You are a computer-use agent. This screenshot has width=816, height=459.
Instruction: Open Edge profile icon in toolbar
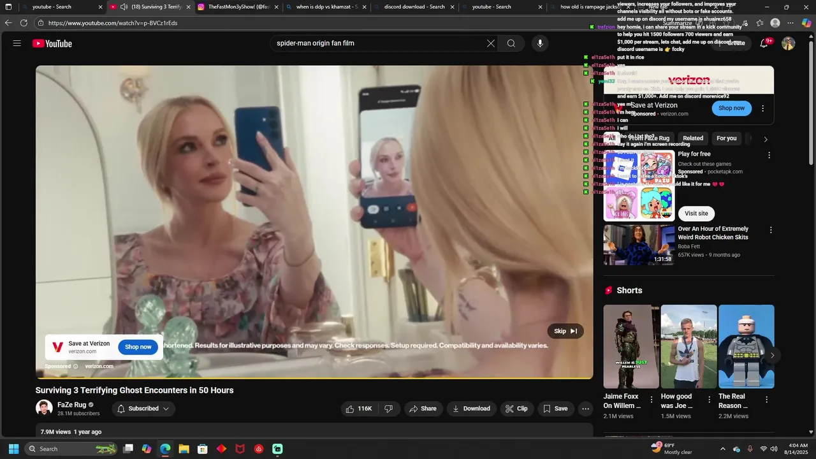775,23
